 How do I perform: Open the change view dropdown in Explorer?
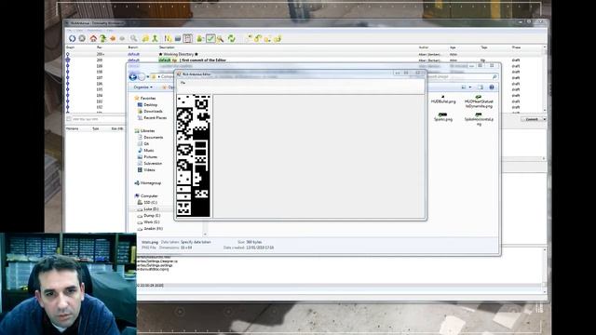click(470, 87)
